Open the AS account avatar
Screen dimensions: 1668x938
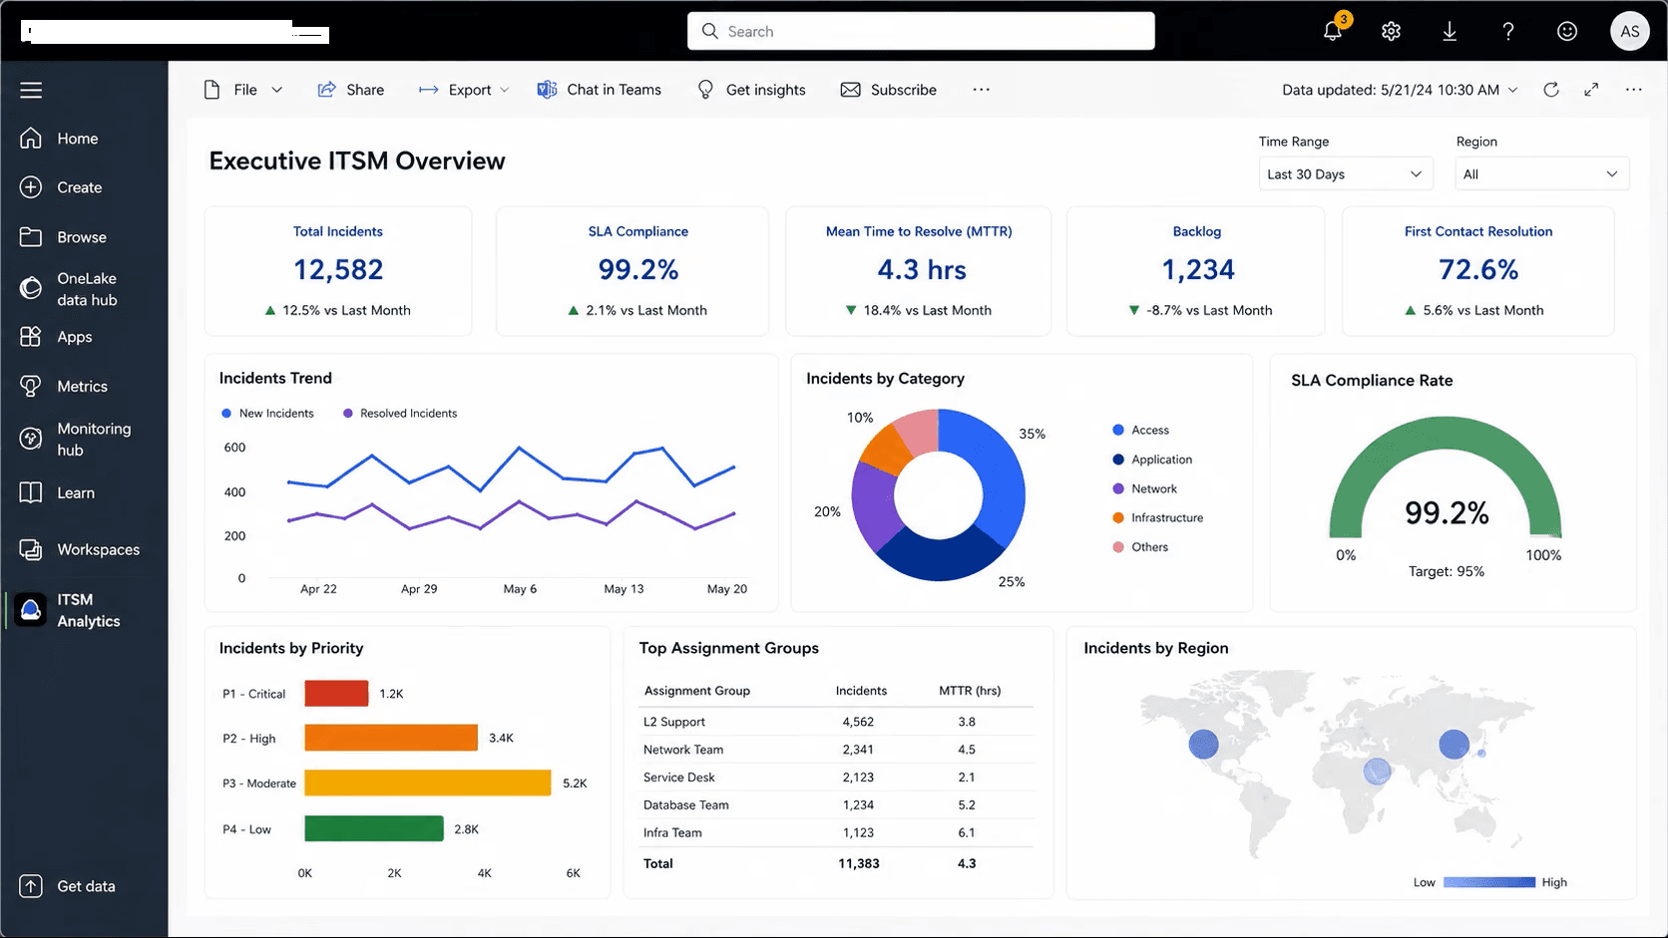(x=1630, y=31)
